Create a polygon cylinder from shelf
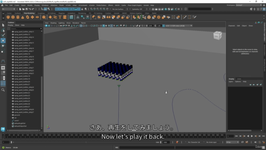Screen dimensions: 266x150 pyautogui.click(x=18, y=17)
